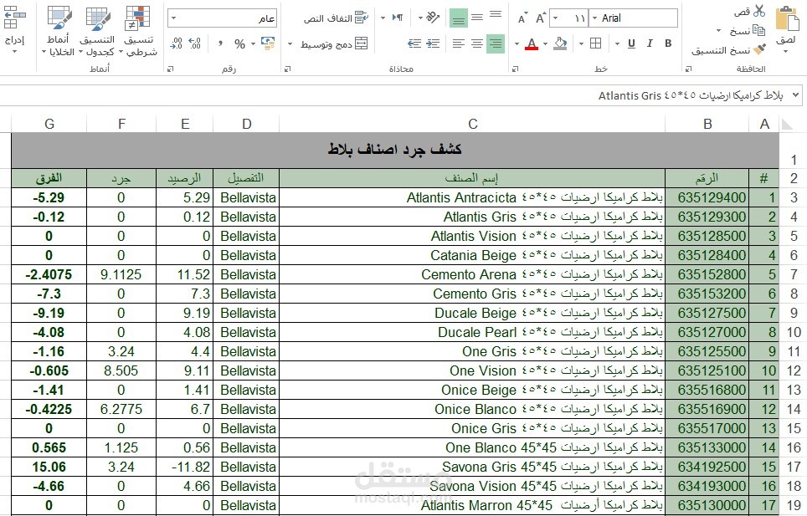Toggle Underline (U) formatting

(631, 43)
